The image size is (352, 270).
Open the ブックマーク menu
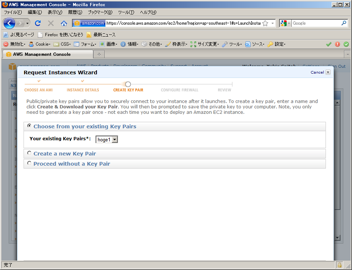[100, 12]
